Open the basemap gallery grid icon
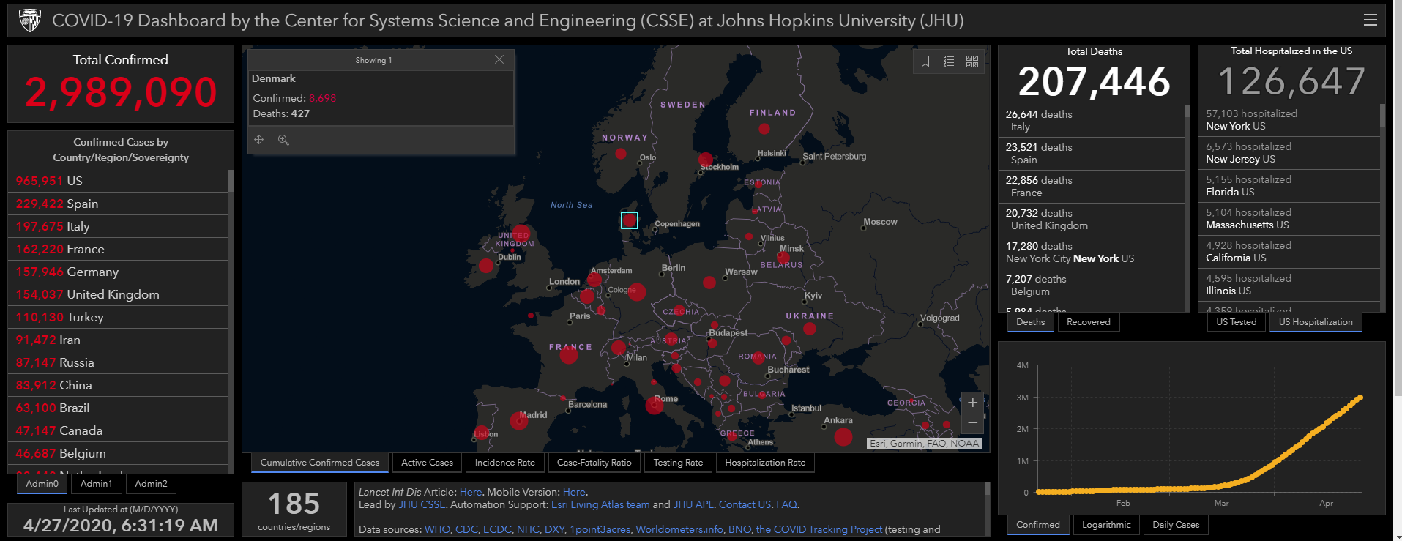This screenshot has width=1402, height=541. point(972,61)
